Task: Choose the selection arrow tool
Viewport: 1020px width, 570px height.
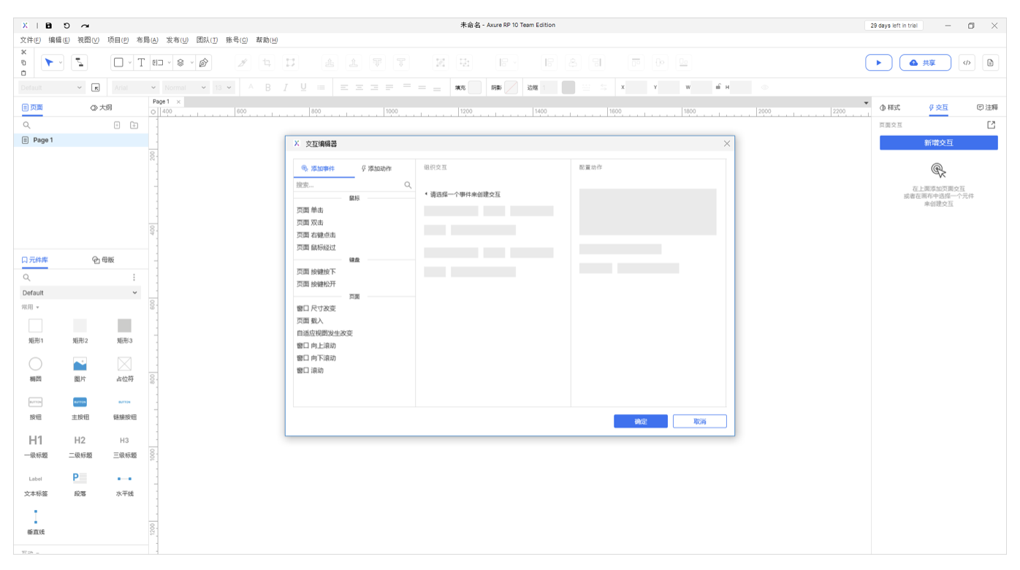Action: click(49, 63)
